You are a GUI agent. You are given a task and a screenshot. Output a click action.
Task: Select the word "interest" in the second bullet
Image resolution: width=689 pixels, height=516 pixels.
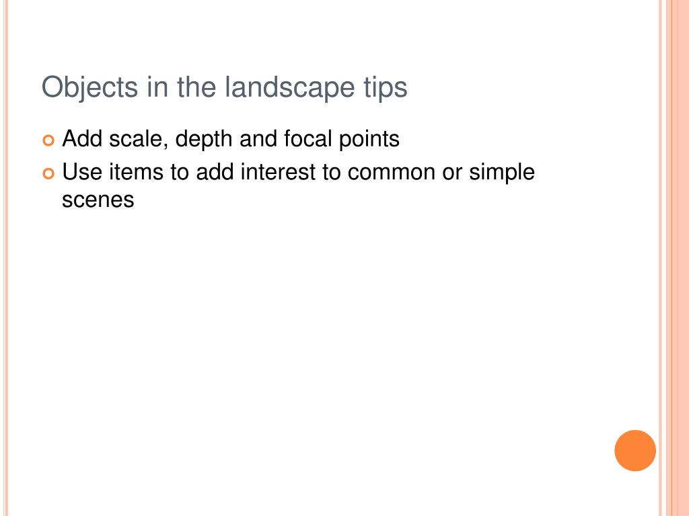278,172
